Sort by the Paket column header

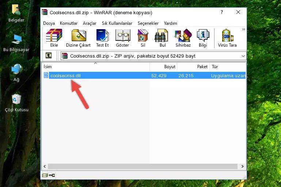(x=193, y=67)
